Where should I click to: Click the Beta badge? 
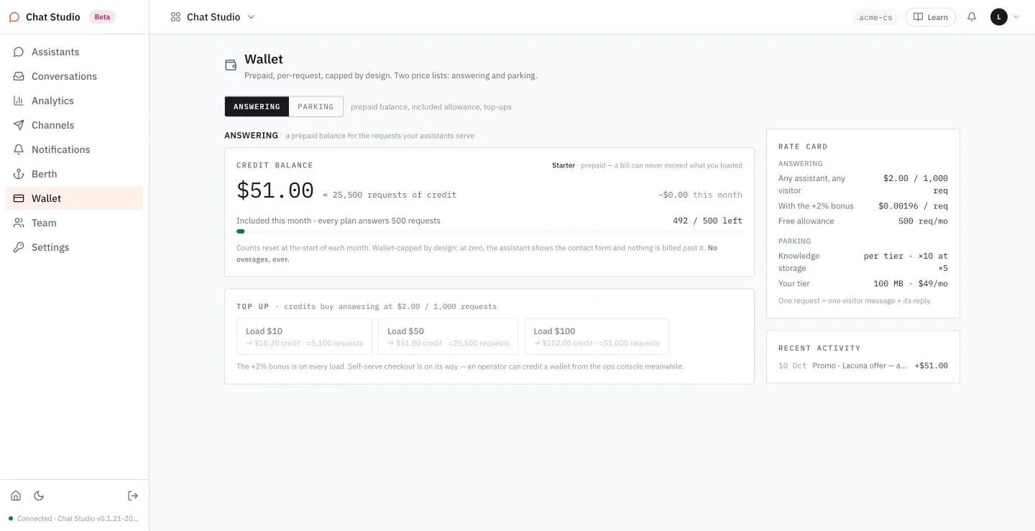click(x=102, y=17)
